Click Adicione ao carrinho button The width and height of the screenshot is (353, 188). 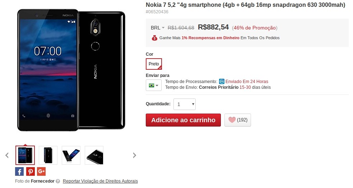pos(183,120)
